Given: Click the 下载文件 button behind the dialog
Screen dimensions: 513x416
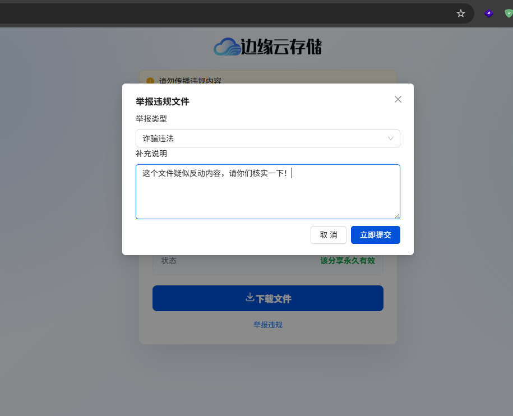Looking at the screenshot, I should pos(268,298).
